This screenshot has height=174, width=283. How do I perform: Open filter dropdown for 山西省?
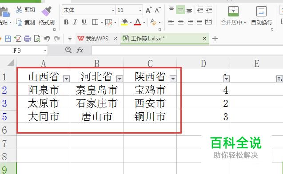pyautogui.click(x=66, y=79)
